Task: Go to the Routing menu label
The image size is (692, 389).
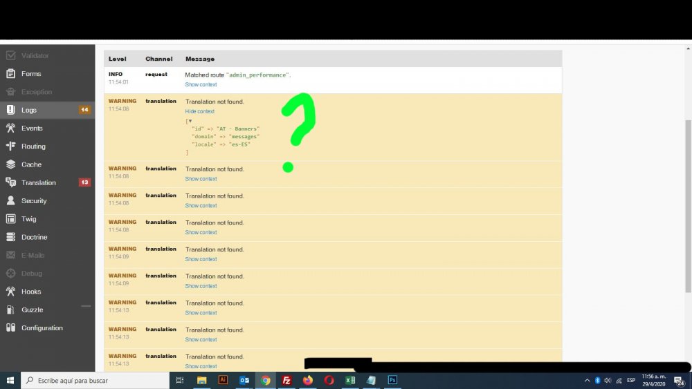Action: pos(33,146)
